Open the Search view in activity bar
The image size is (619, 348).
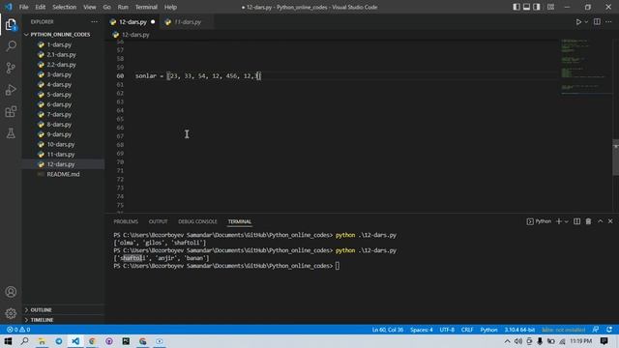point(11,46)
